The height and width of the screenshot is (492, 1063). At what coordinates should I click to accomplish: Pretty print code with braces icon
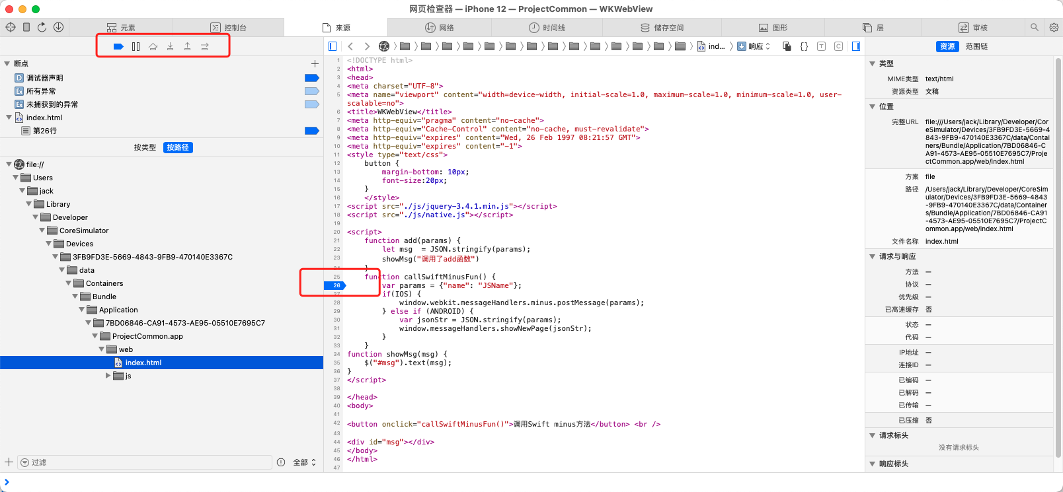pos(804,46)
